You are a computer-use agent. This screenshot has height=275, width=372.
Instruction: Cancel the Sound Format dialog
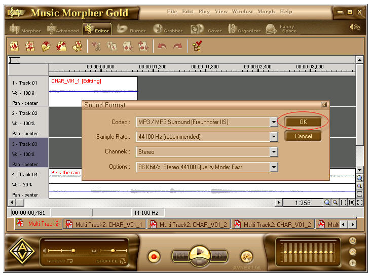pos(303,136)
